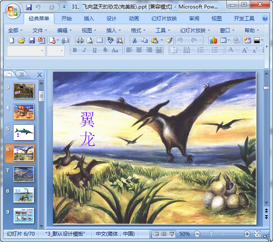Click the New document icon
273x242 pixels.
coord(11,40)
